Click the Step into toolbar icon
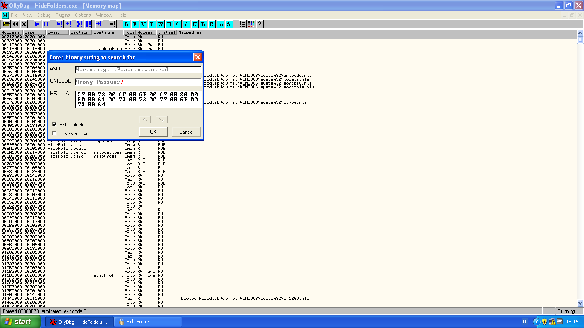Screen dimensions: 584x328 [59, 24]
